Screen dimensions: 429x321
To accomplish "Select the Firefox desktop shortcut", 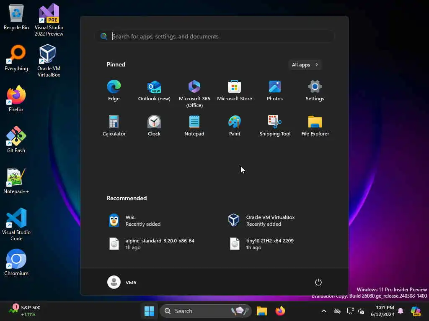I will click(16, 99).
